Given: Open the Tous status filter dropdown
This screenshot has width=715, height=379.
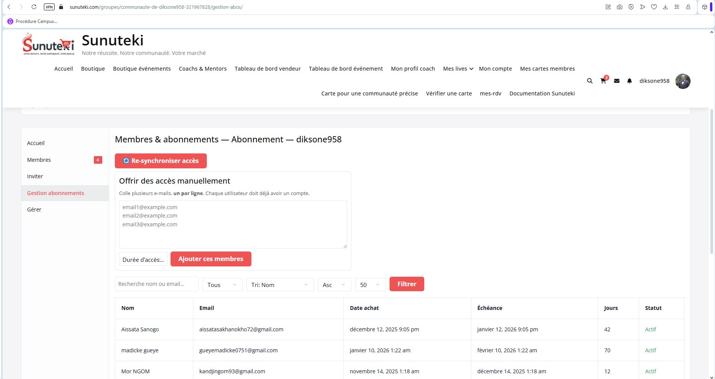Looking at the screenshot, I should pyautogui.click(x=222, y=285).
